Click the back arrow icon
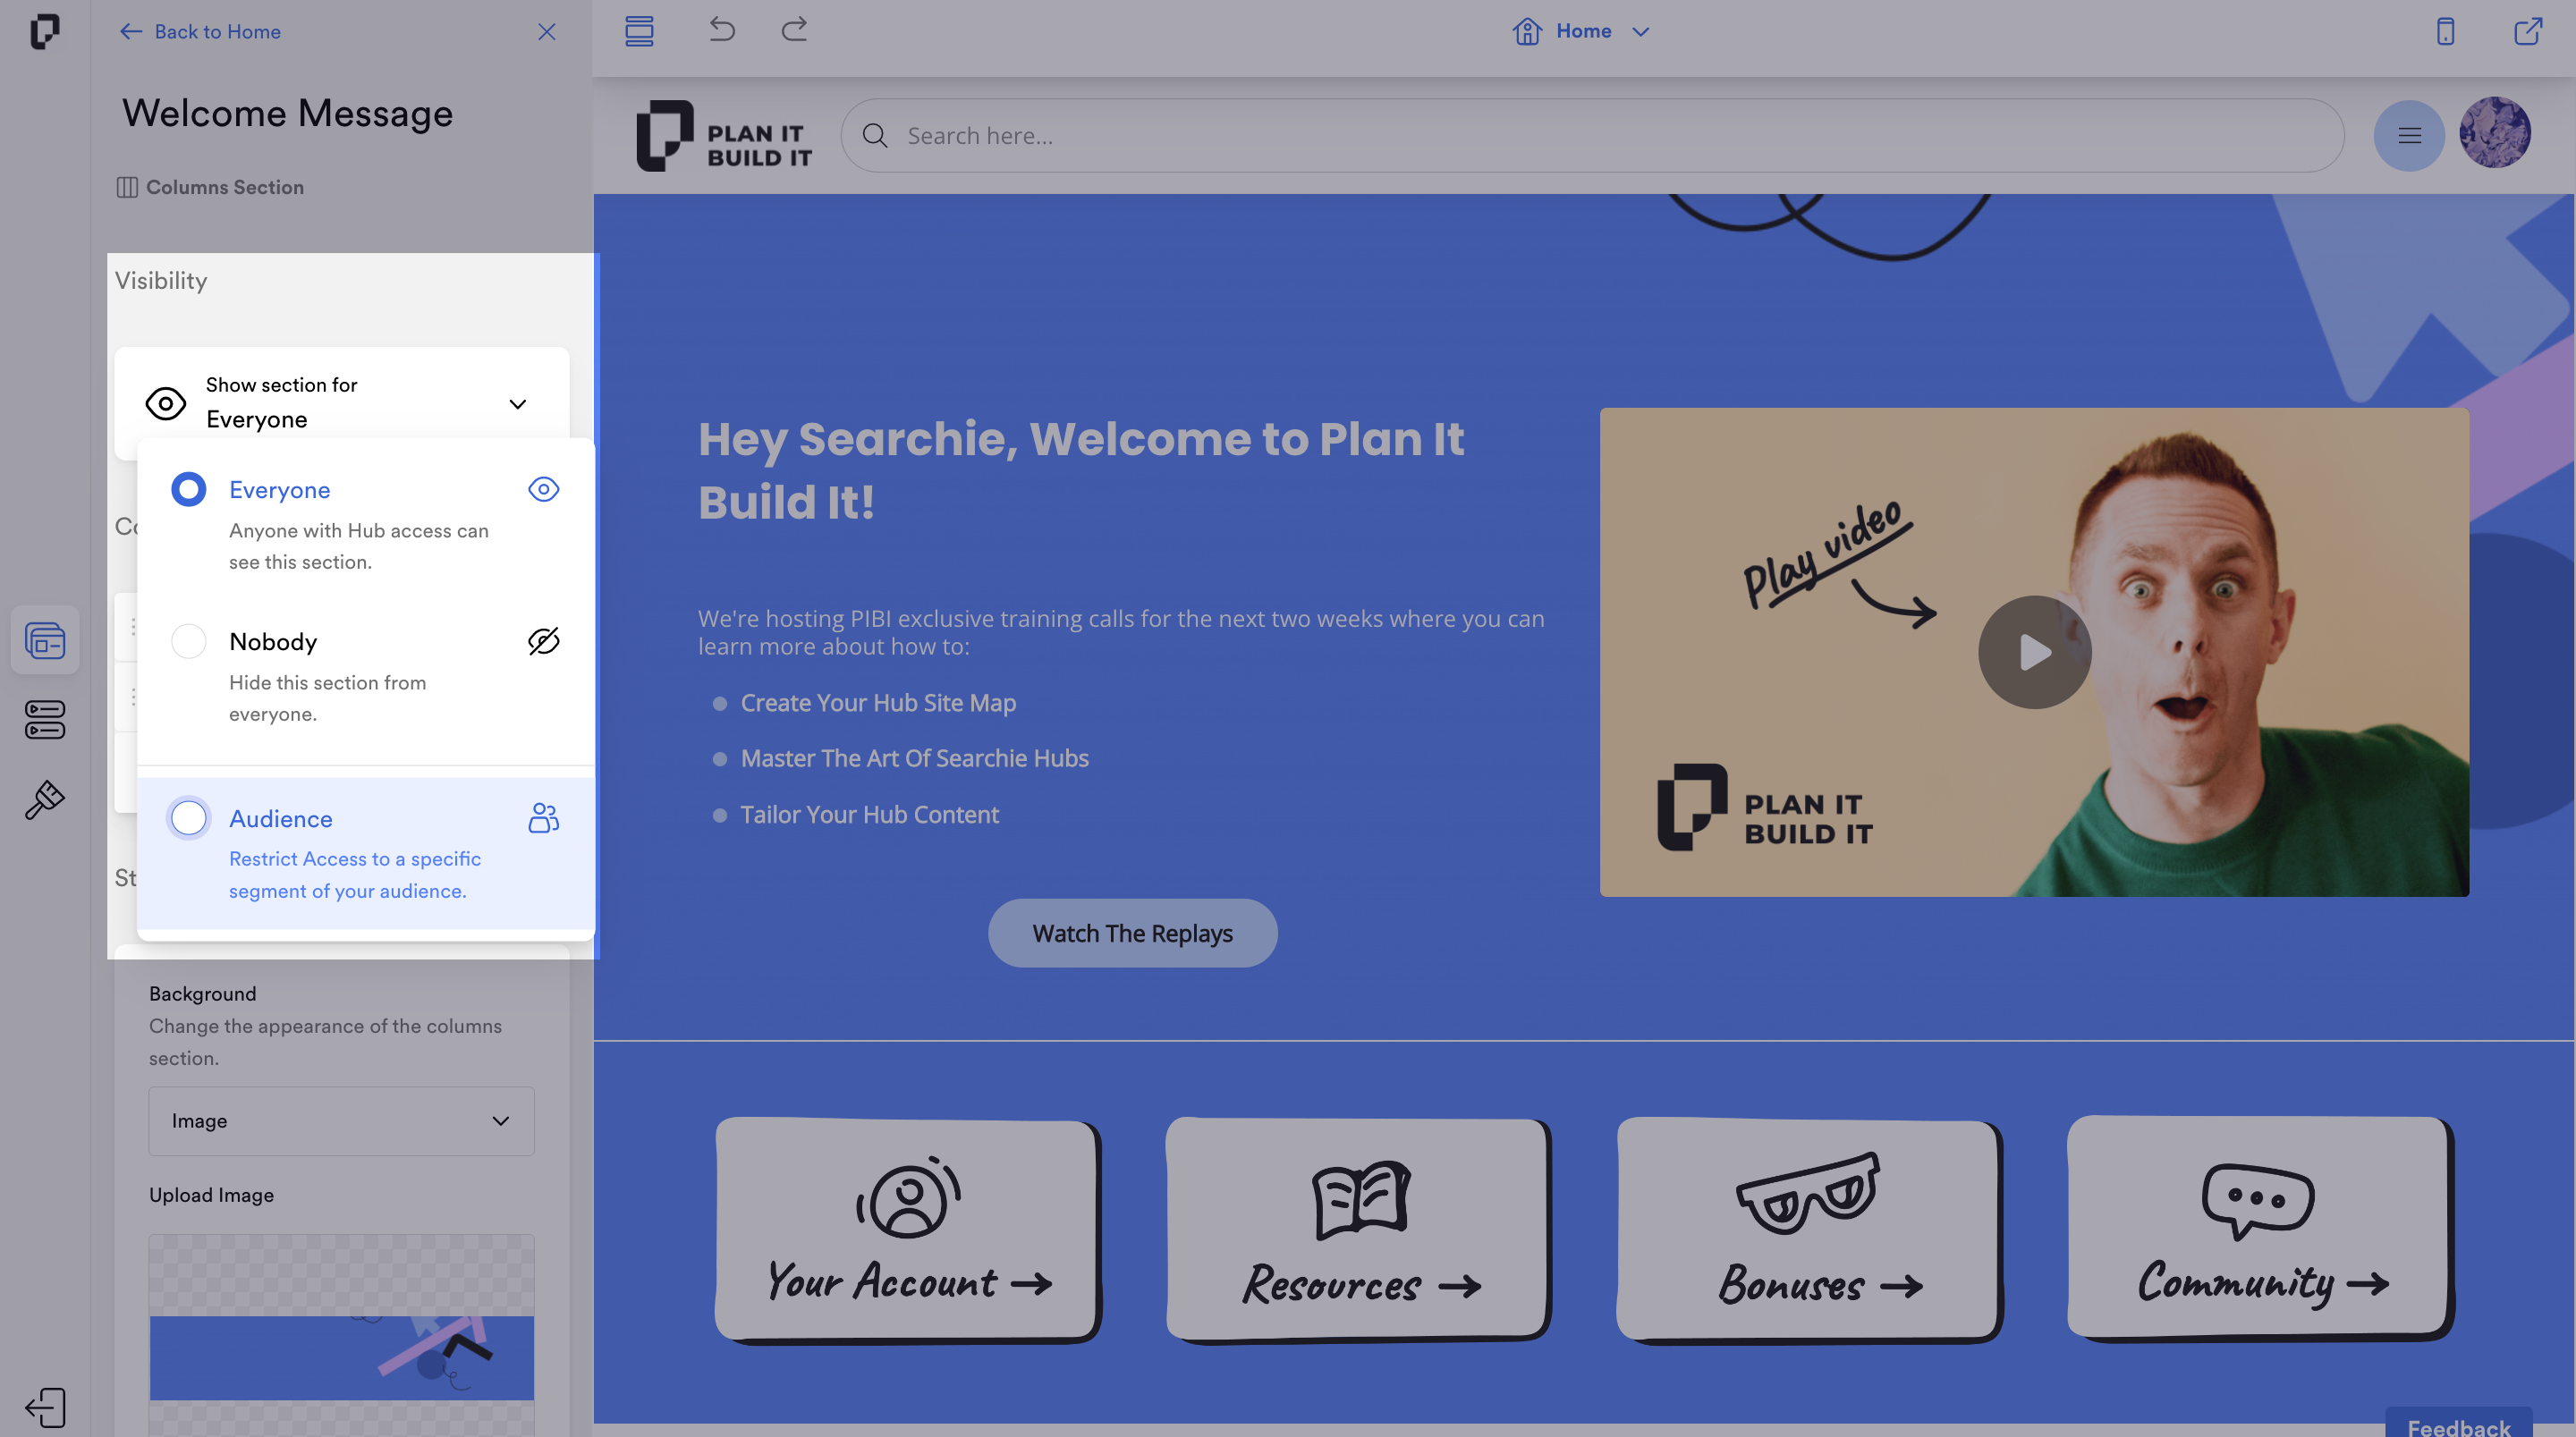Image resolution: width=2576 pixels, height=1437 pixels. (131, 31)
